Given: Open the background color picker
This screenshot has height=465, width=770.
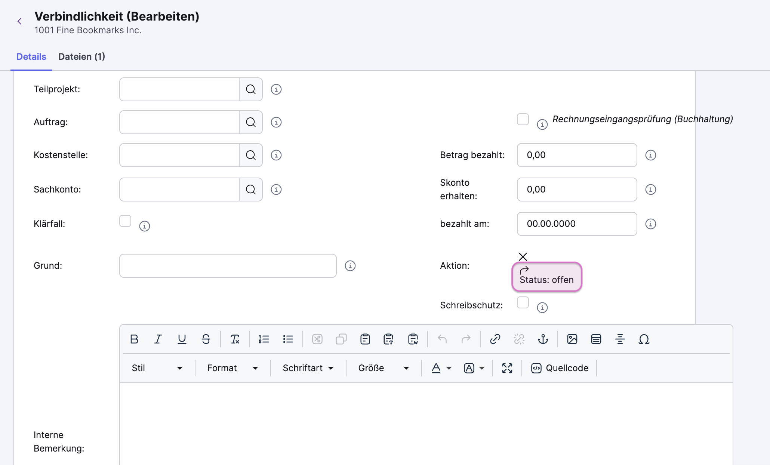Looking at the screenshot, I should pyautogui.click(x=474, y=368).
